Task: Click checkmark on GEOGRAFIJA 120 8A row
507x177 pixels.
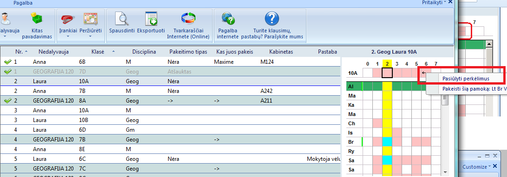Action: tap(7, 101)
